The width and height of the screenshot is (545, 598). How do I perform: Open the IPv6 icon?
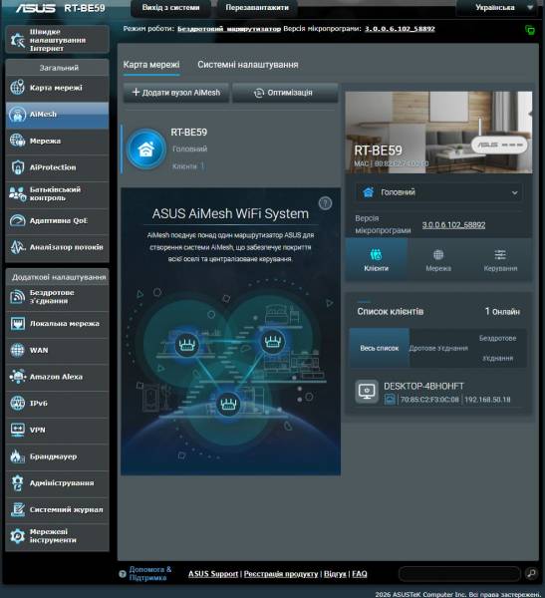(x=18, y=403)
